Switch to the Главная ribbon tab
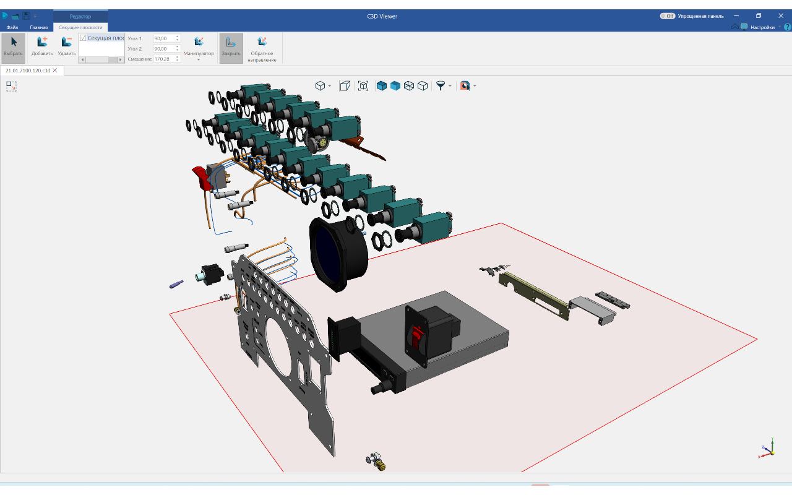Image resolution: width=792 pixels, height=495 pixels. click(x=39, y=27)
